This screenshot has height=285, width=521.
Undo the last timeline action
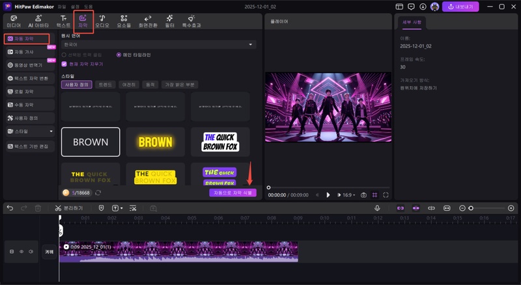click(x=10, y=208)
